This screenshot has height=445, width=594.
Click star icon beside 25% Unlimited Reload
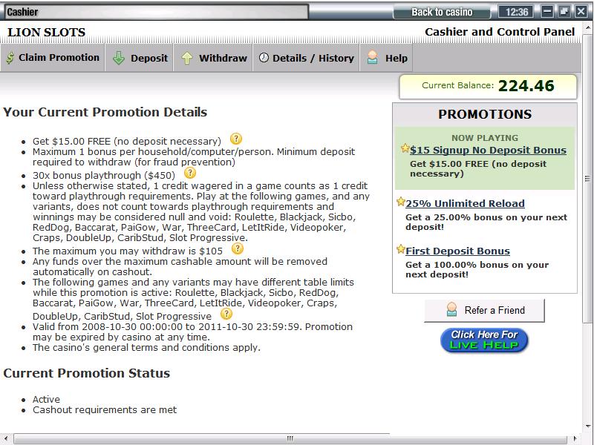point(400,202)
